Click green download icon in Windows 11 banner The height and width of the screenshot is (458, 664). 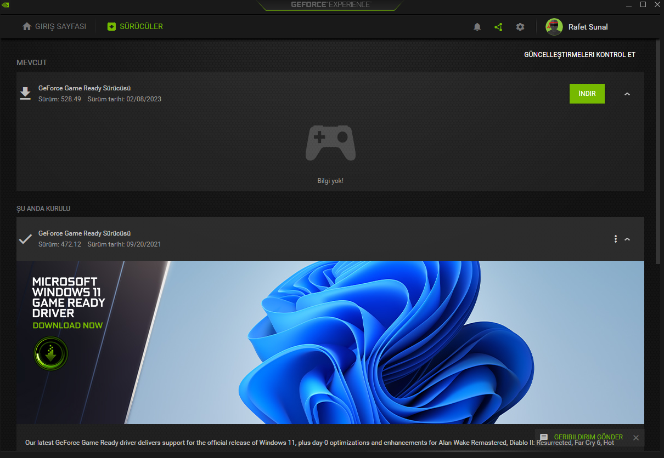51,354
